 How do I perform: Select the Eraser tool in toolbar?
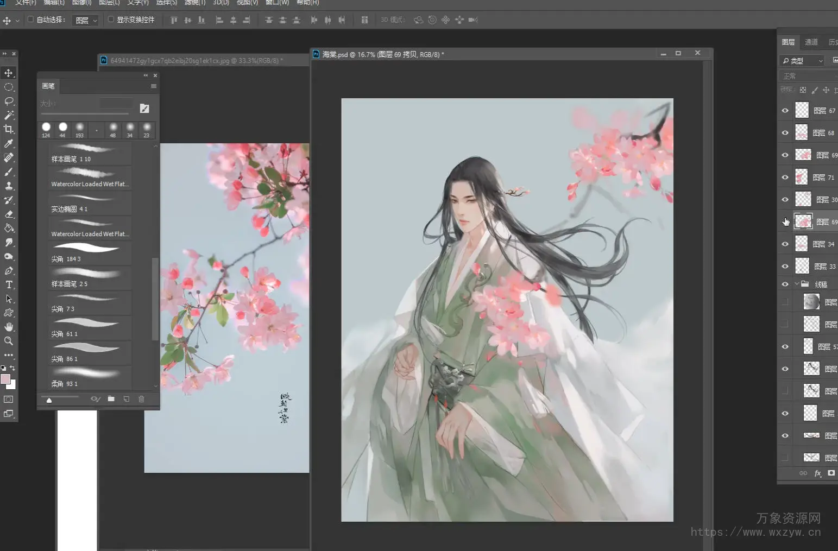pyautogui.click(x=9, y=214)
